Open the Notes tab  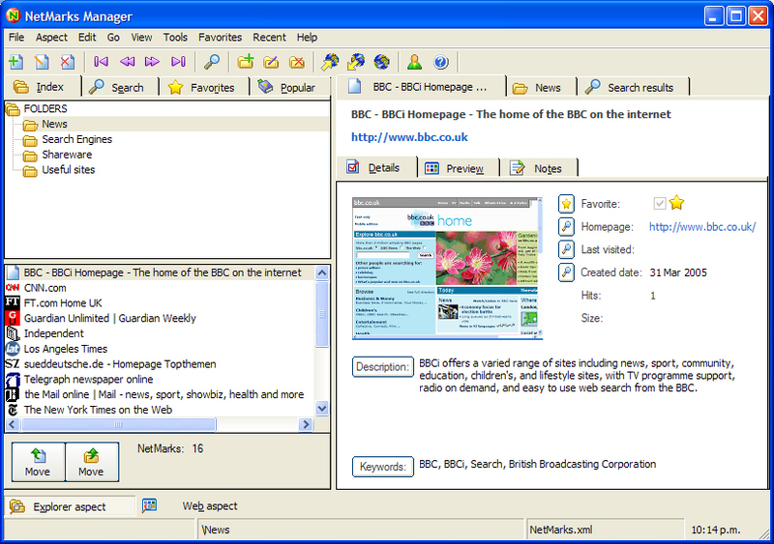click(538, 168)
